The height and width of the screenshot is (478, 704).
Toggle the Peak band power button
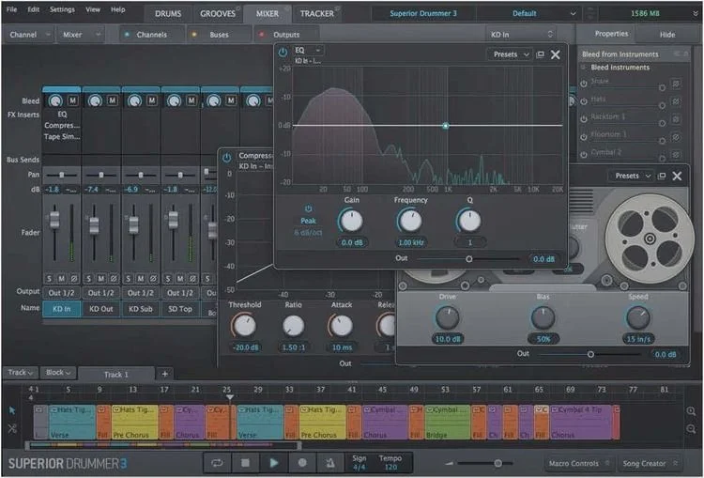(x=309, y=208)
